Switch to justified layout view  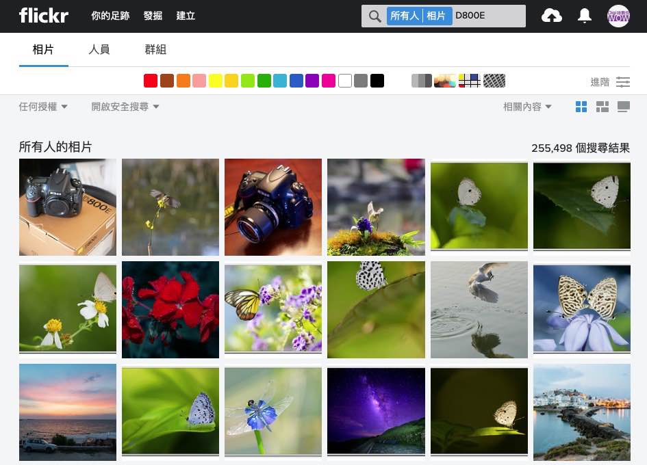click(602, 107)
